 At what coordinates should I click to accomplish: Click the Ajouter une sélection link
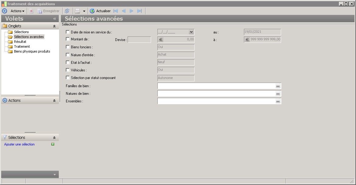tap(19, 144)
